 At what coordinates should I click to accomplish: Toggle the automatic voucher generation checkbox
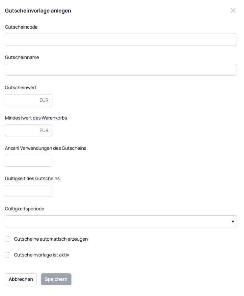click(x=8, y=239)
